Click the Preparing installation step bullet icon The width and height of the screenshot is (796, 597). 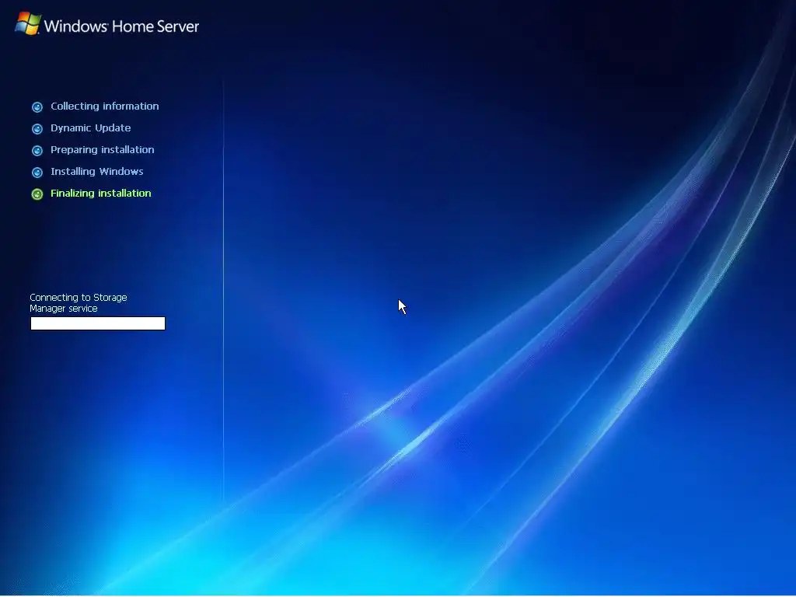(37, 151)
